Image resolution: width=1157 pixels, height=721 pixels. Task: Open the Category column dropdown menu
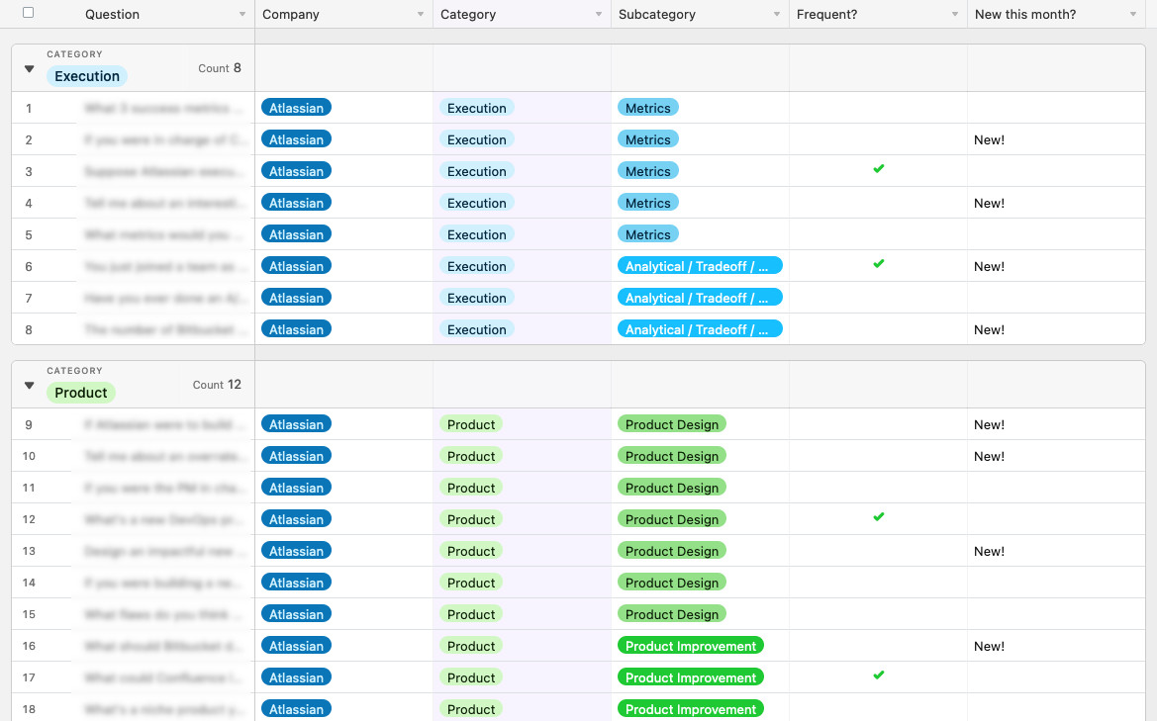click(599, 14)
